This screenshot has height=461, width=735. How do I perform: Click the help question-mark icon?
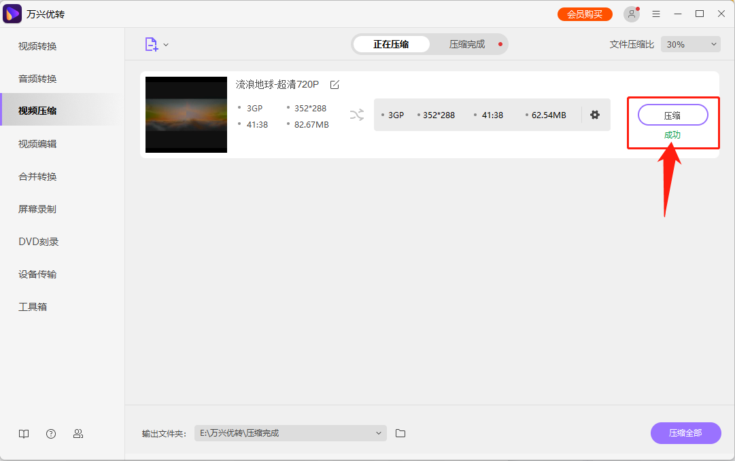tap(51, 433)
